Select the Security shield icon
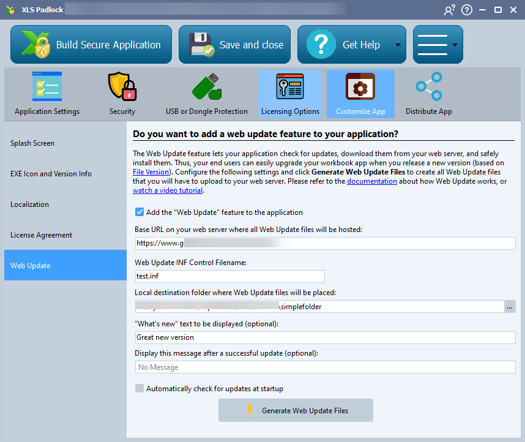The height and width of the screenshot is (442, 525). tap(122, 87)
